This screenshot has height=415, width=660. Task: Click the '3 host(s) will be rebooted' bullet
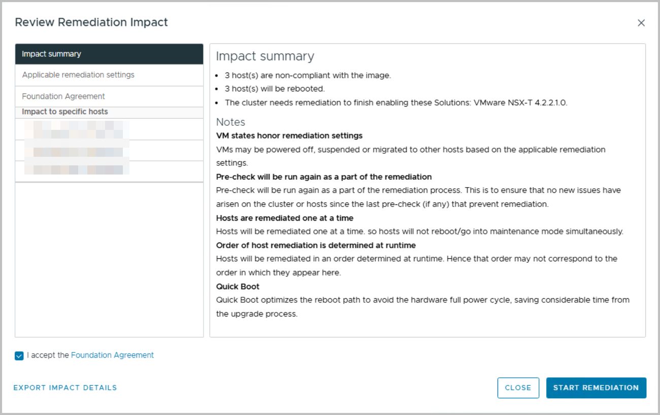[275, 89]
